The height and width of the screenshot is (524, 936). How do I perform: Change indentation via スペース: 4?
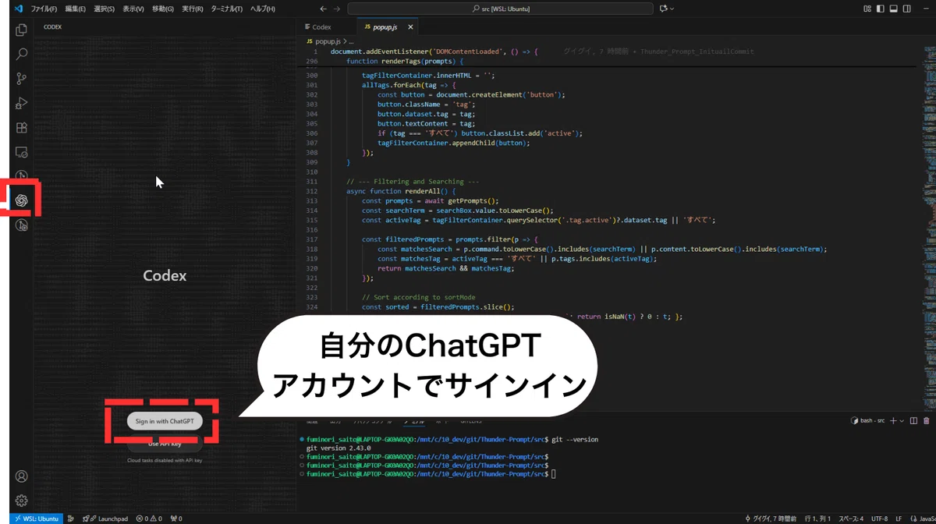coord(851,519)
